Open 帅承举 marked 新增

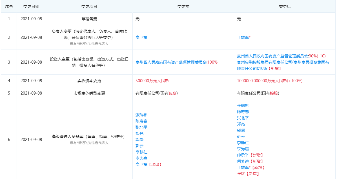point(243,155)
